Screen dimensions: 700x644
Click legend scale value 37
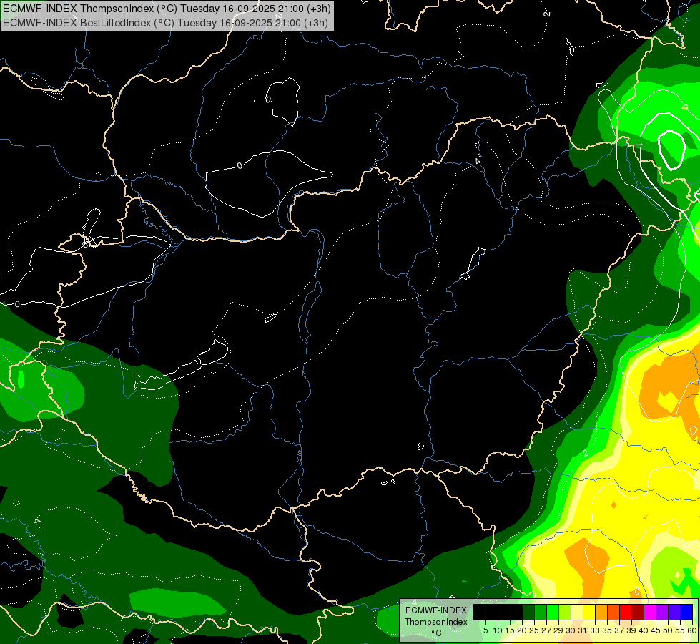[619, 630]
